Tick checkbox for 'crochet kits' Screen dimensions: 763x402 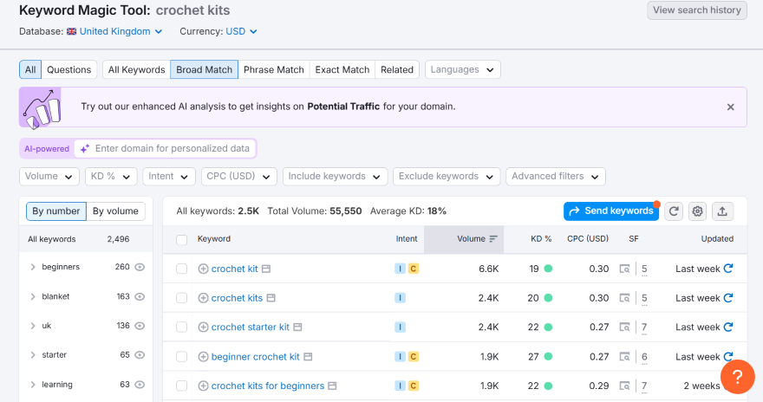(x=181, y=298)
